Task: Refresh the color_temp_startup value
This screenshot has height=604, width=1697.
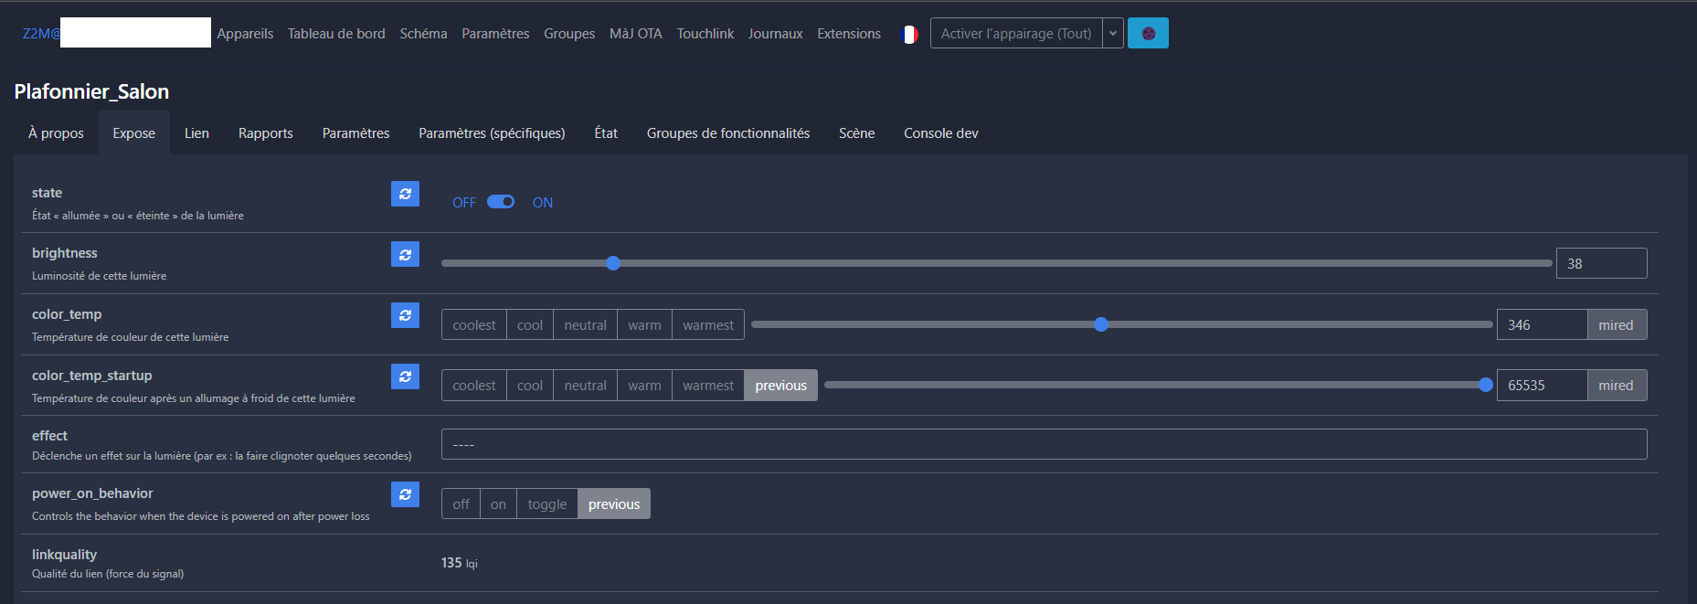Action: coord(405,376)
